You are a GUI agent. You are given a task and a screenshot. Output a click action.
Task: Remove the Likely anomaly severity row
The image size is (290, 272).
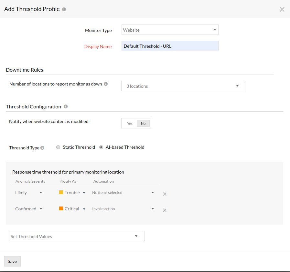coord(165,194)
